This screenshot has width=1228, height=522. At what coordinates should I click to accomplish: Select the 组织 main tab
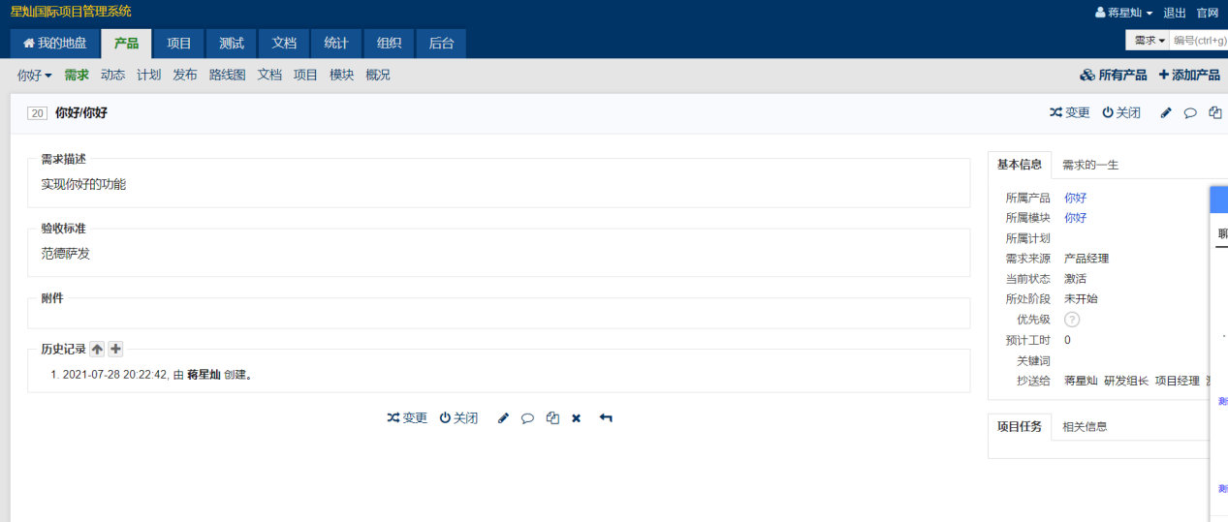(389, 44)
